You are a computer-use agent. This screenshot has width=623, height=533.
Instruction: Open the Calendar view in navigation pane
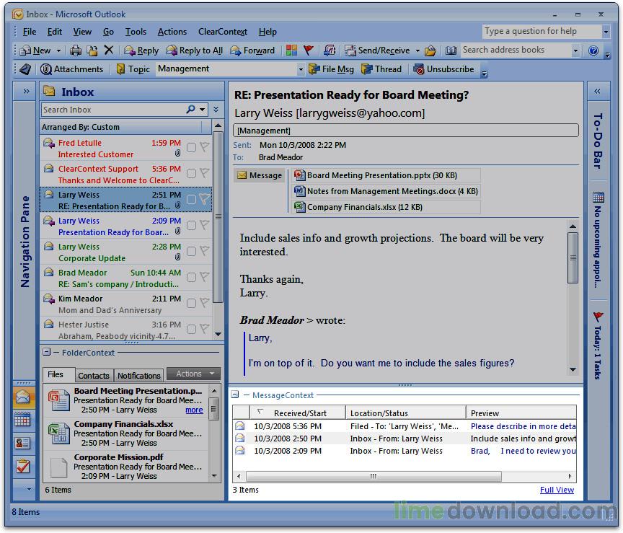point(22,420)
